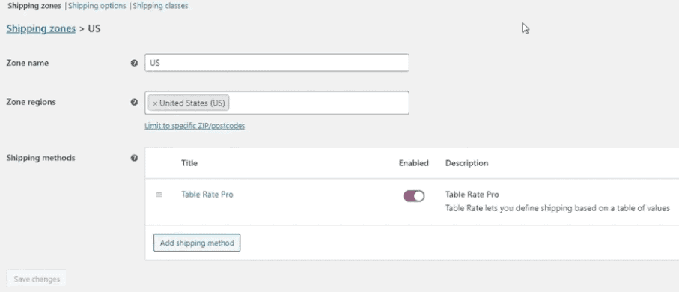Click the Enabled column header
The width and height of the screenshot is (679, 292).
[x=413, y=163]
